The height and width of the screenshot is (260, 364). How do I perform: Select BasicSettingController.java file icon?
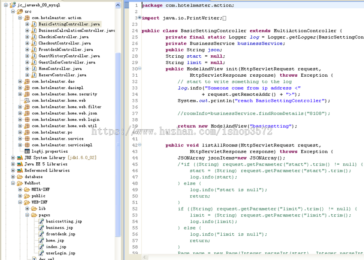[x=34, y=24]
